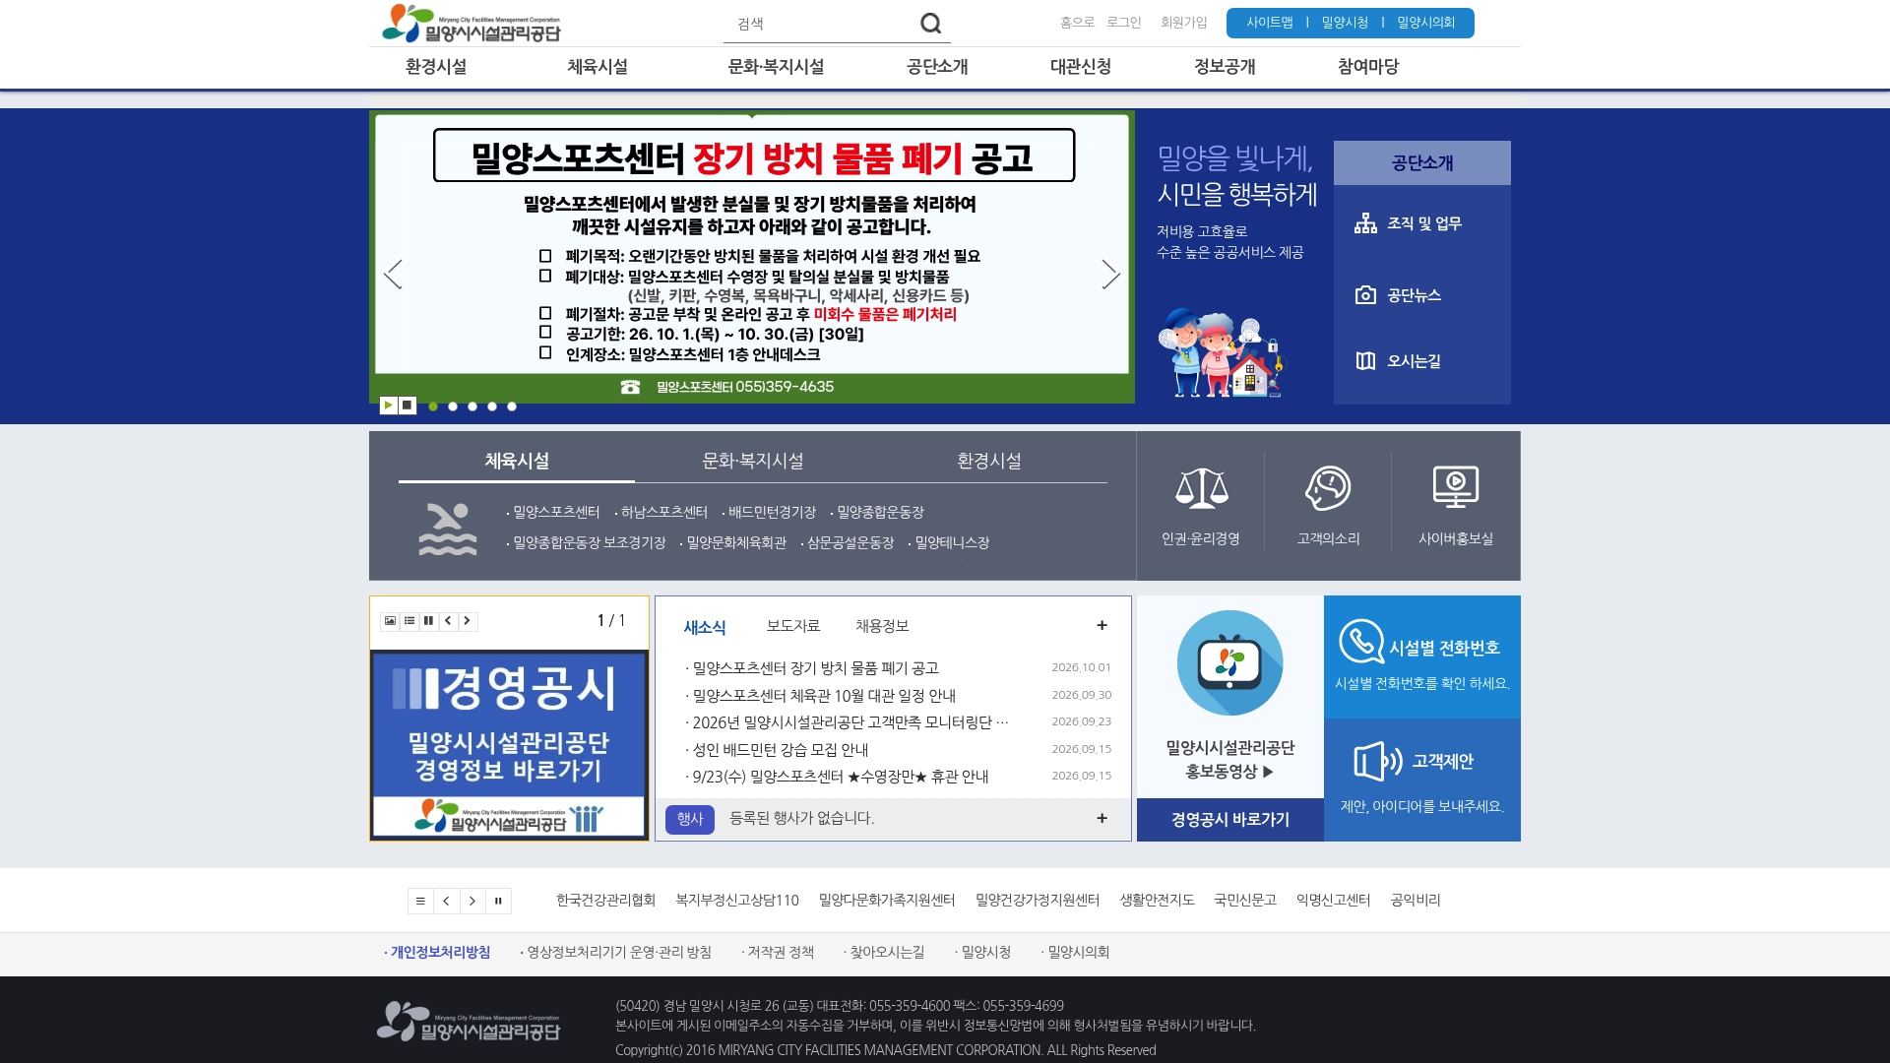1890x1063 pixels.
Task: Open the 로그인 link
Action: point(1124,23)
